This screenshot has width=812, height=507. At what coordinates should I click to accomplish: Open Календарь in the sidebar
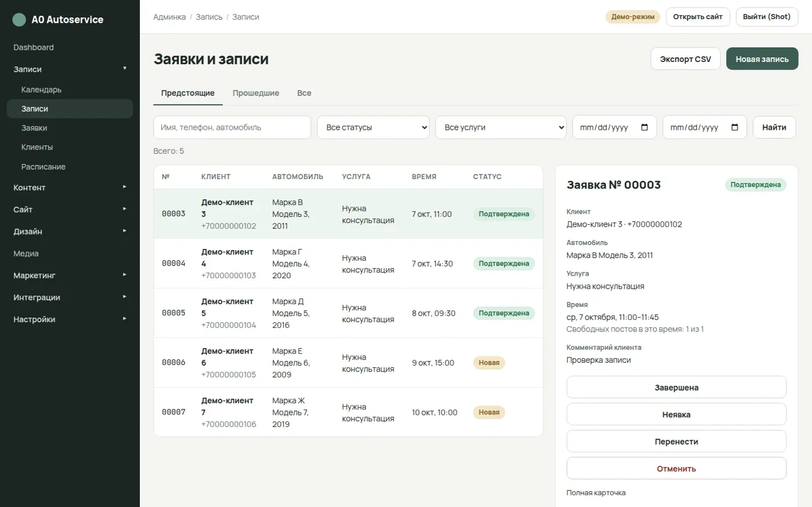(x=70, y=90)
